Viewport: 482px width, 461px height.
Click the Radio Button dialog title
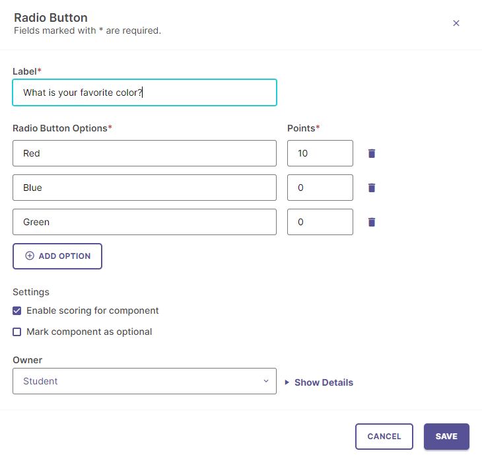(x=51, y=18)
